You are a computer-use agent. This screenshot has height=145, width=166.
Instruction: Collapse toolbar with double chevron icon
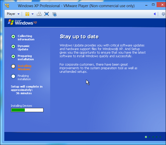coord(155,14)
